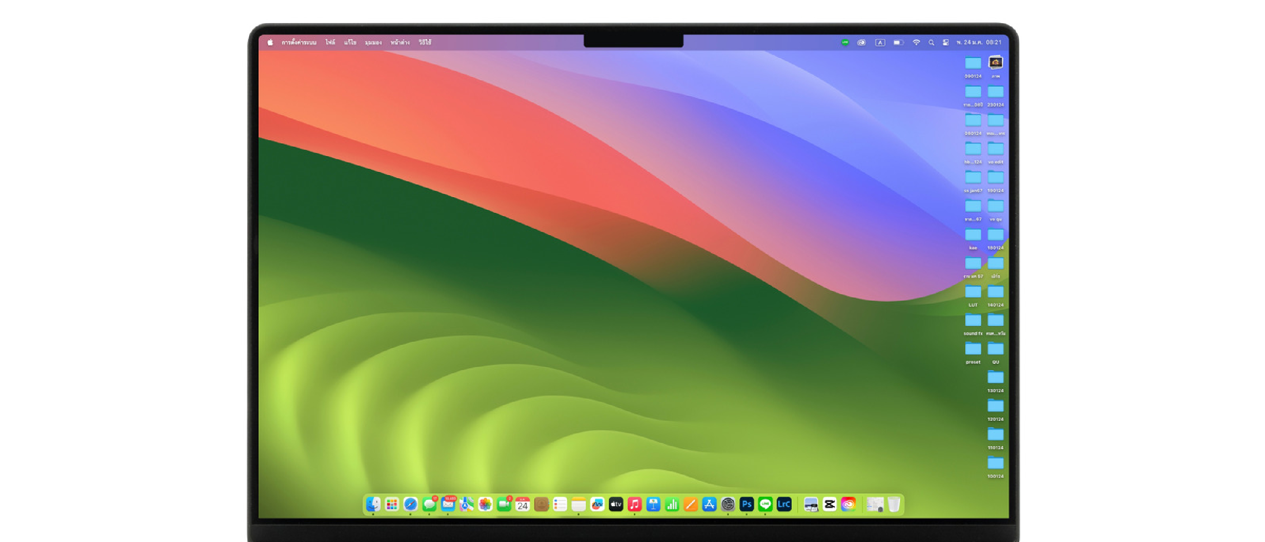This screenshot has height=542, width=1265.
Task: Open Calendar showing date 24
Action: point(523,504)
